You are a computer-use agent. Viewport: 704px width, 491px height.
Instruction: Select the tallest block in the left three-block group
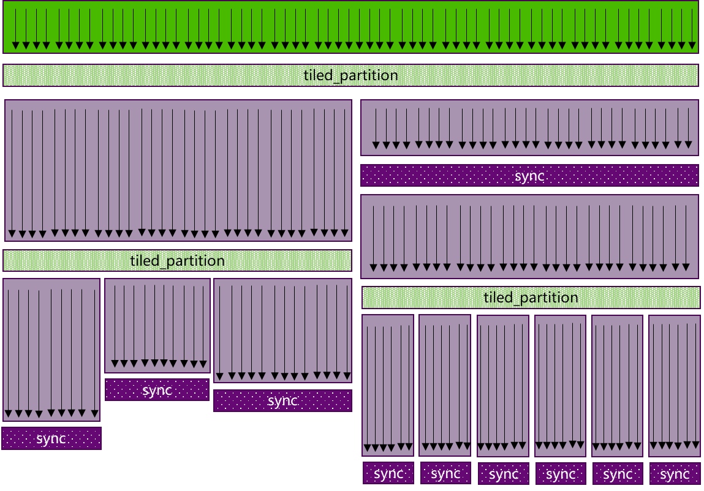pyautogui.click(x=51, y=350)
